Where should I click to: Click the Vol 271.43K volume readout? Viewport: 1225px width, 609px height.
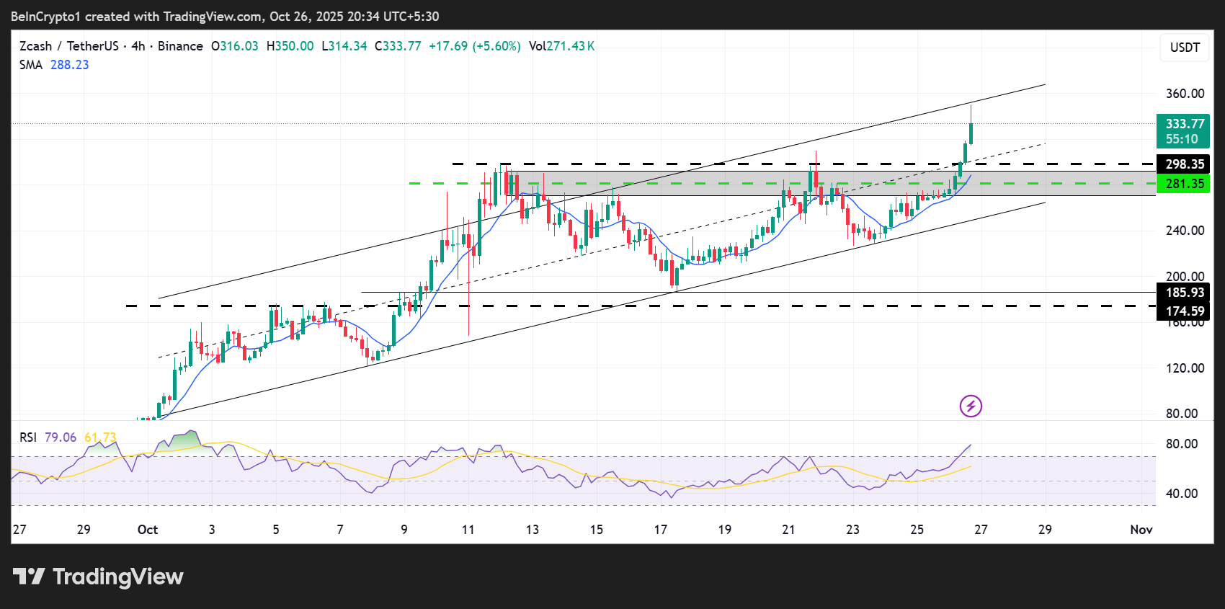point(561,46)
